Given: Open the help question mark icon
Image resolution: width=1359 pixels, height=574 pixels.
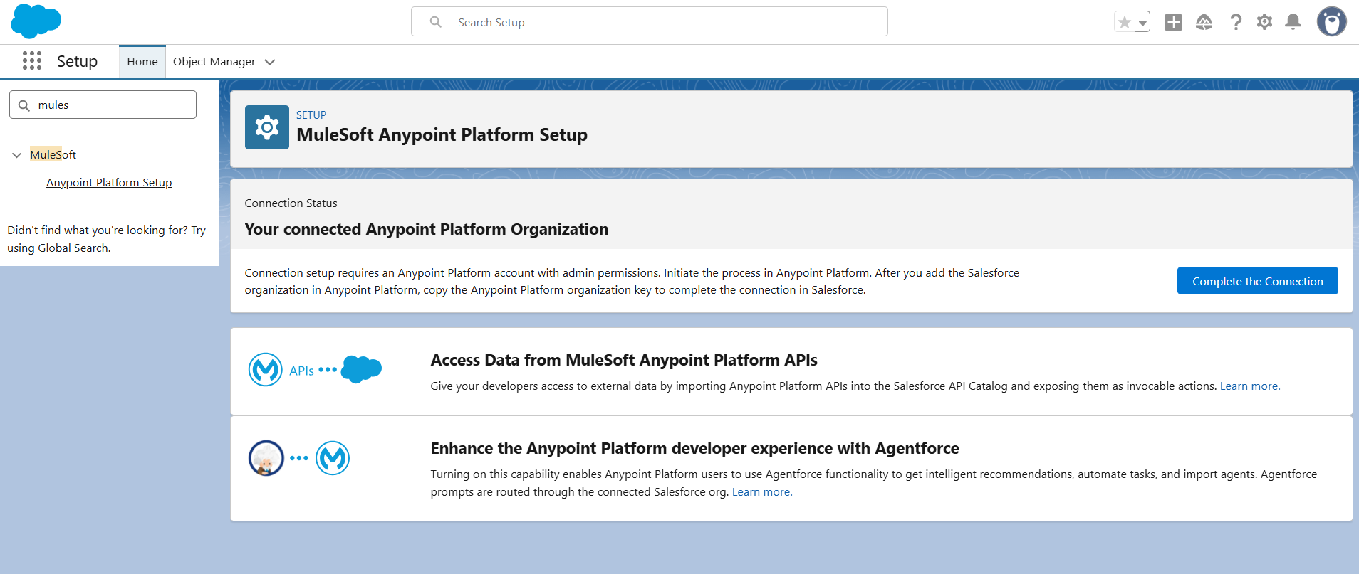Looking at the screenshot, I should point(1236,23).
